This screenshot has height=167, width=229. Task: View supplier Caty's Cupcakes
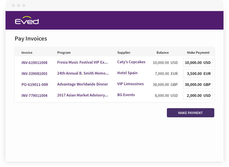point(131,62)
